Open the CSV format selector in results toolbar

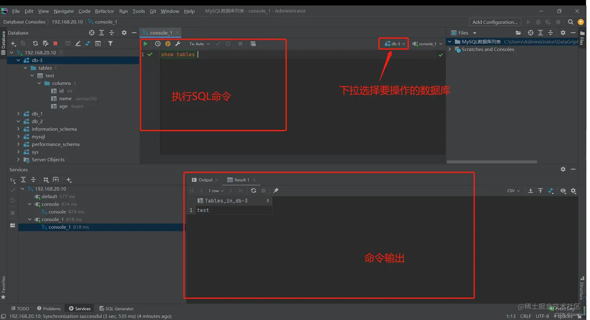click(512, 191)
